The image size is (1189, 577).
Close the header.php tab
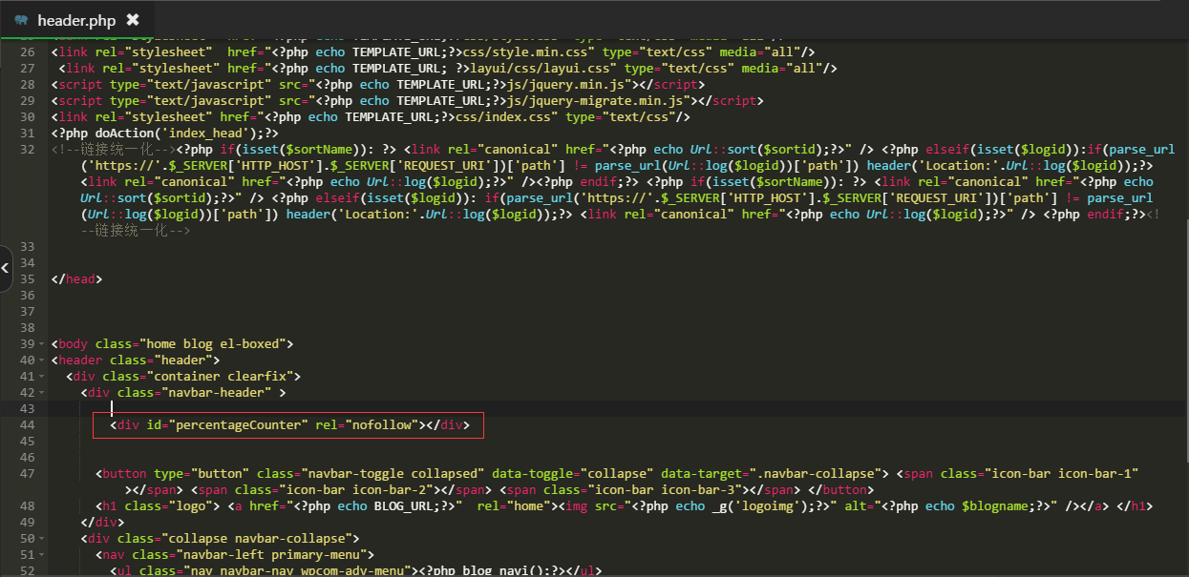[133, 19]
